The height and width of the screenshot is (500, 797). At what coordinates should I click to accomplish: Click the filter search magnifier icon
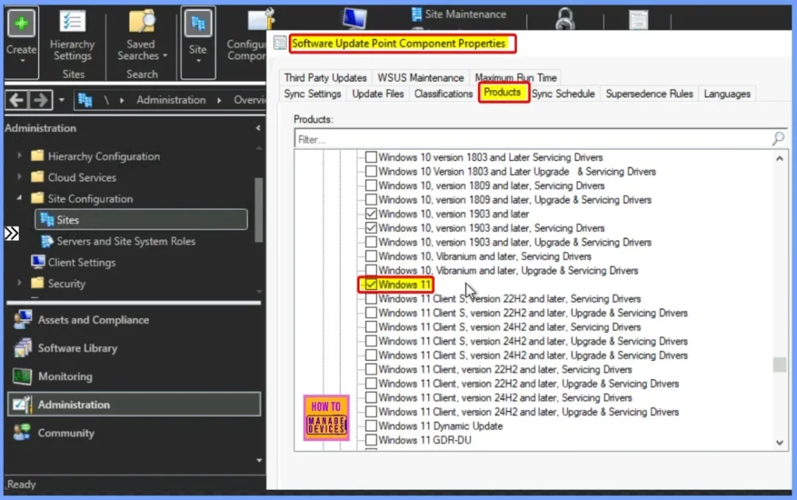click(x=778, y=138)
